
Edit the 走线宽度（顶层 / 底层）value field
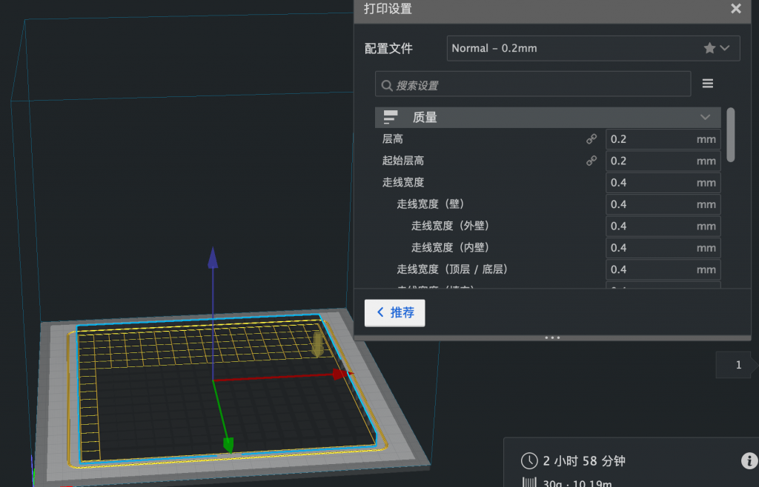(663, 269)
